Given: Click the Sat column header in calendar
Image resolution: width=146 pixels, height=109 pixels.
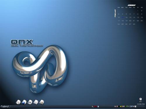Looking at the screenshot, I should 142,7.
